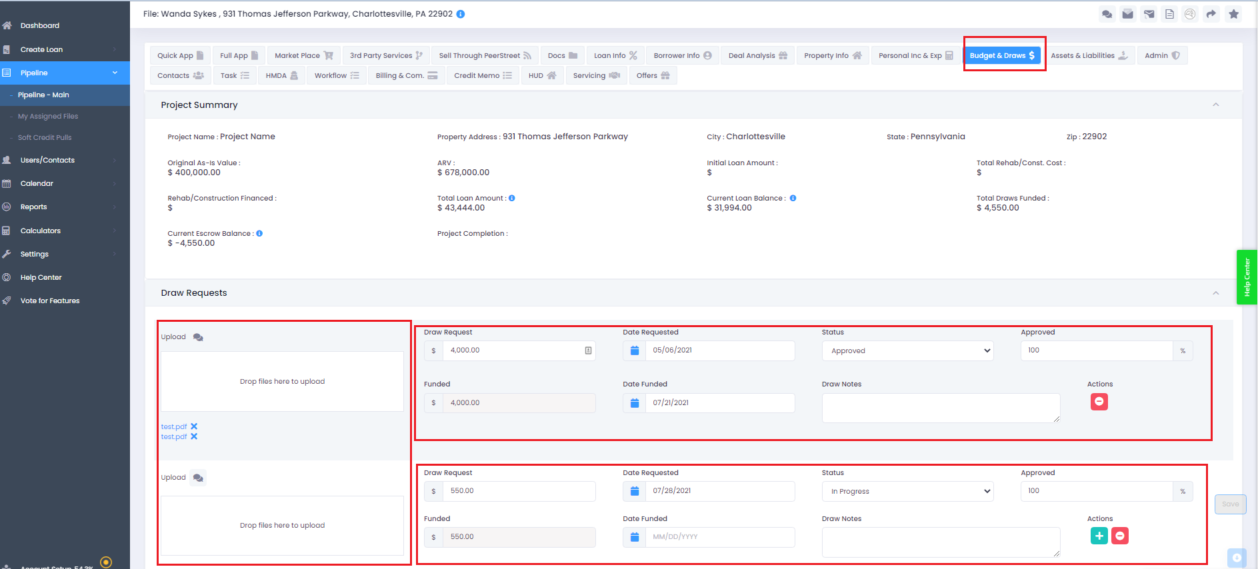Delete first draw with red minus button
1258x569 pixels.
click(x=1099, y=402)
